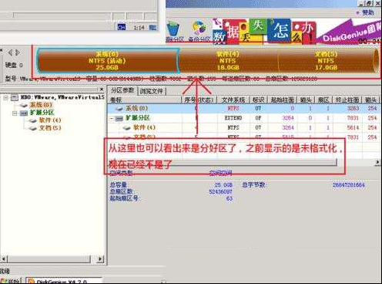Image resolution: width=382 pixels, height=284 pixels.
Task: Click the next disk right arrow
Action: (x=18, y=52)
